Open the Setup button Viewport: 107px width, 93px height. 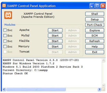[95, 19]
